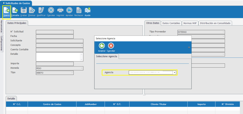Viewport: 243px width, 114px height.
Task: Click the Rechazar reject icon
Action: coord(79,11)
